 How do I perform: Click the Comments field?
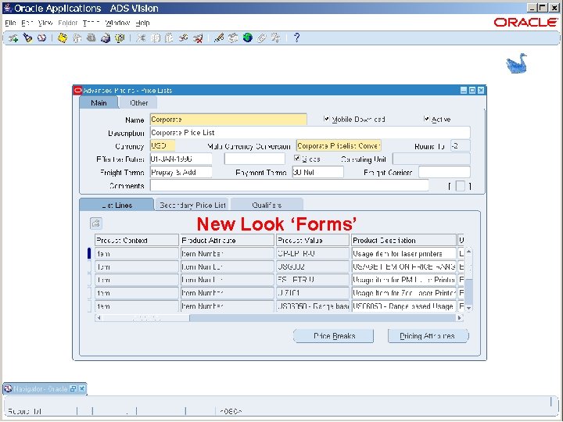tap(289, 185)
